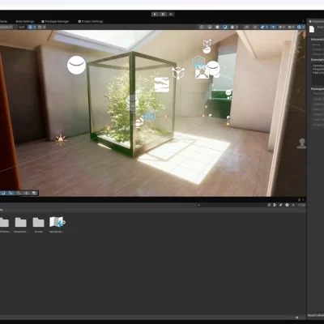Click the document icon in Inspector header
Image resolution: width=324 pixels, height=324 pixels.
click(312, 29)
